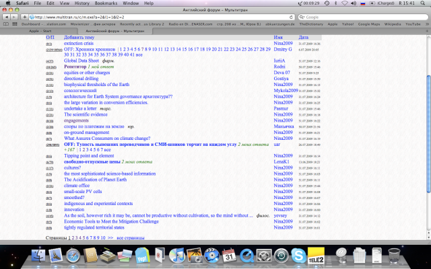Screen dimensions: 431x269
Task: Open 'directional drilling' topic
Action: pos(81,79)
